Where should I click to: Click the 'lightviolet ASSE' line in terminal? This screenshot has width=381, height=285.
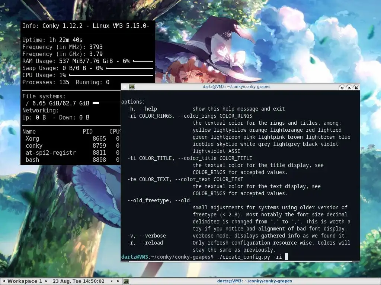[x=217, y=151]
